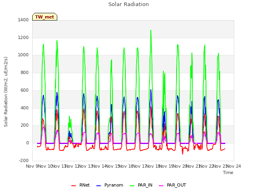Screen dimensions: 258x193
Task: Click the y-axis title Solar Radiation (W/m2, uE/m2/s)
Action: (x=6, y=92)
